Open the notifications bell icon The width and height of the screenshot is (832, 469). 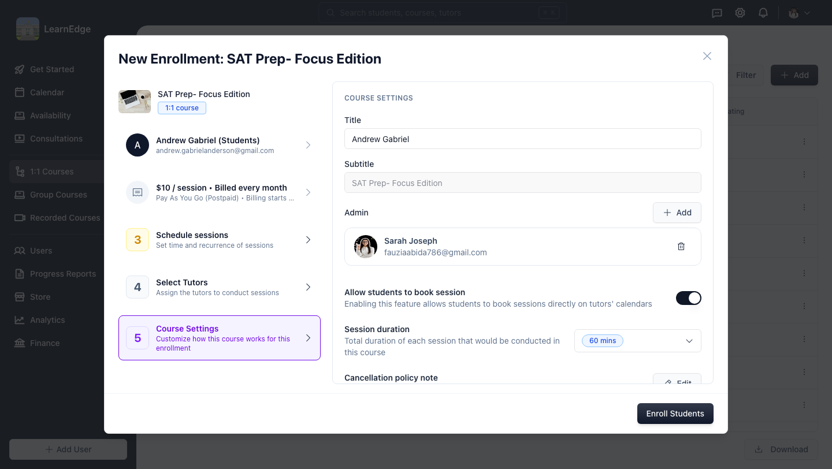click(763, 13)
